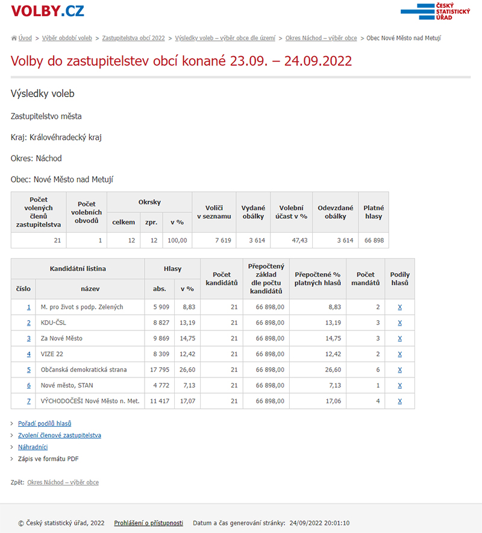Open candidate list number 5 link
482x533 pixels.
pos(28,370)
